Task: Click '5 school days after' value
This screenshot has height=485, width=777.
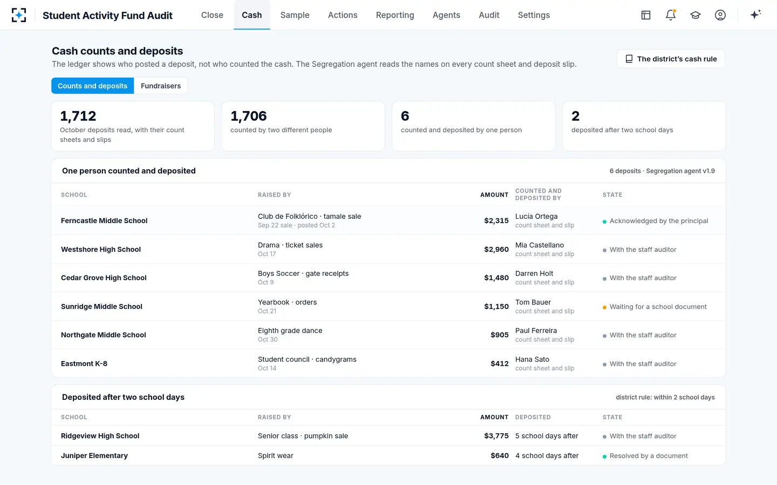Action: pyautogui.click(x=547, y=436)
